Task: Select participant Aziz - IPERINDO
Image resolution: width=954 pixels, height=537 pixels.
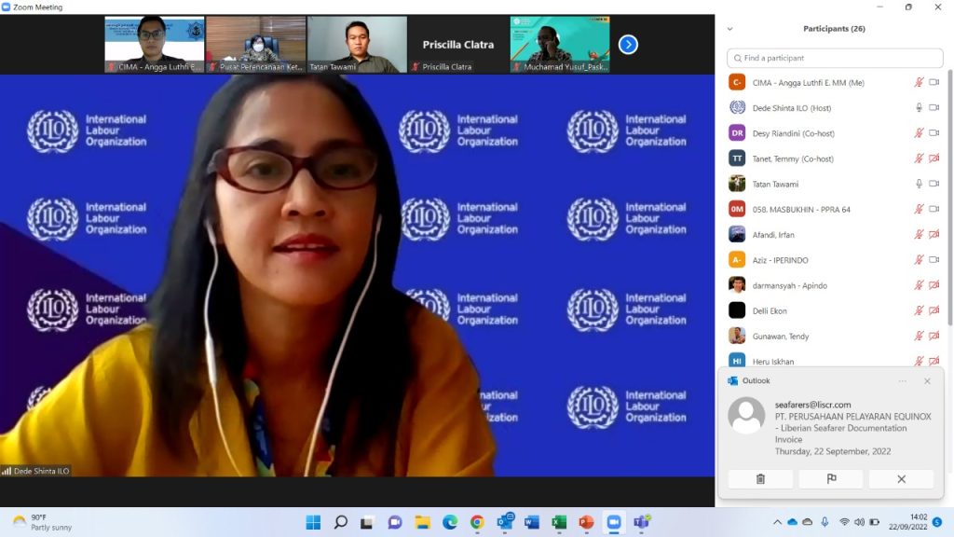Action: 835,260
